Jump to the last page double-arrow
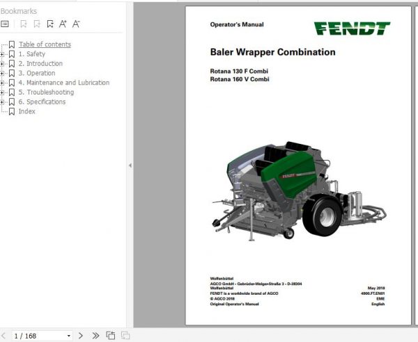 click(x=95, y=336)
